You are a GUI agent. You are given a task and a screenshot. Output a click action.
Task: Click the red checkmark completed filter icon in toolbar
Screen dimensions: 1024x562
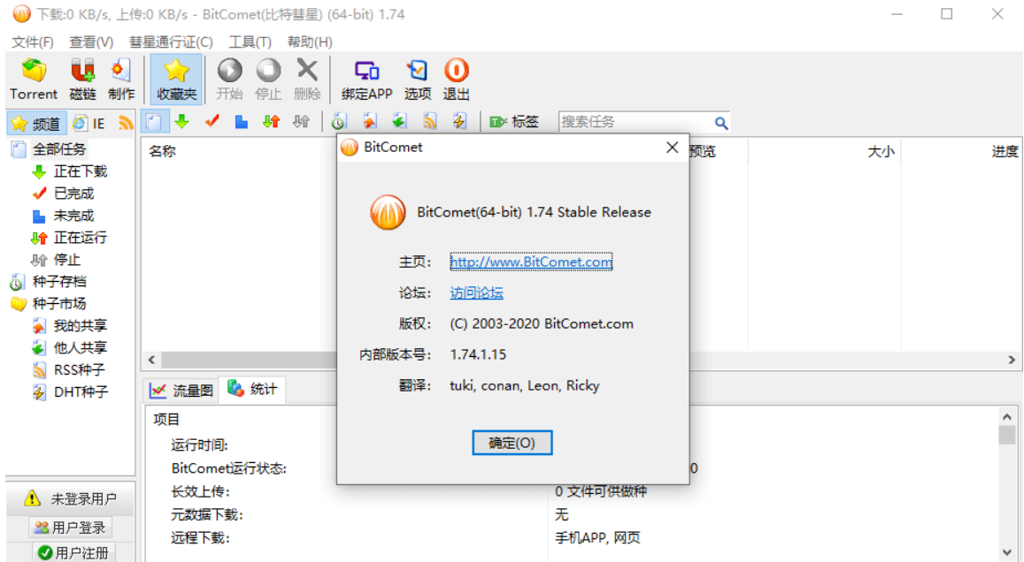pyautogui.click(x=212, y=122)
